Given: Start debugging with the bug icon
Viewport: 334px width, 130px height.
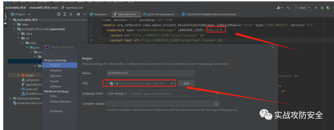Looking at the screenshot, I should pyautogui.click(x=322, y=8).
